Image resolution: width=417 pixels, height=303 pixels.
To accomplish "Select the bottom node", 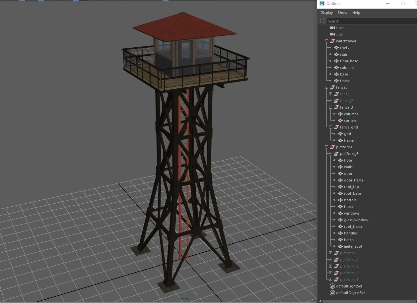I will click(x=350, y=200).
